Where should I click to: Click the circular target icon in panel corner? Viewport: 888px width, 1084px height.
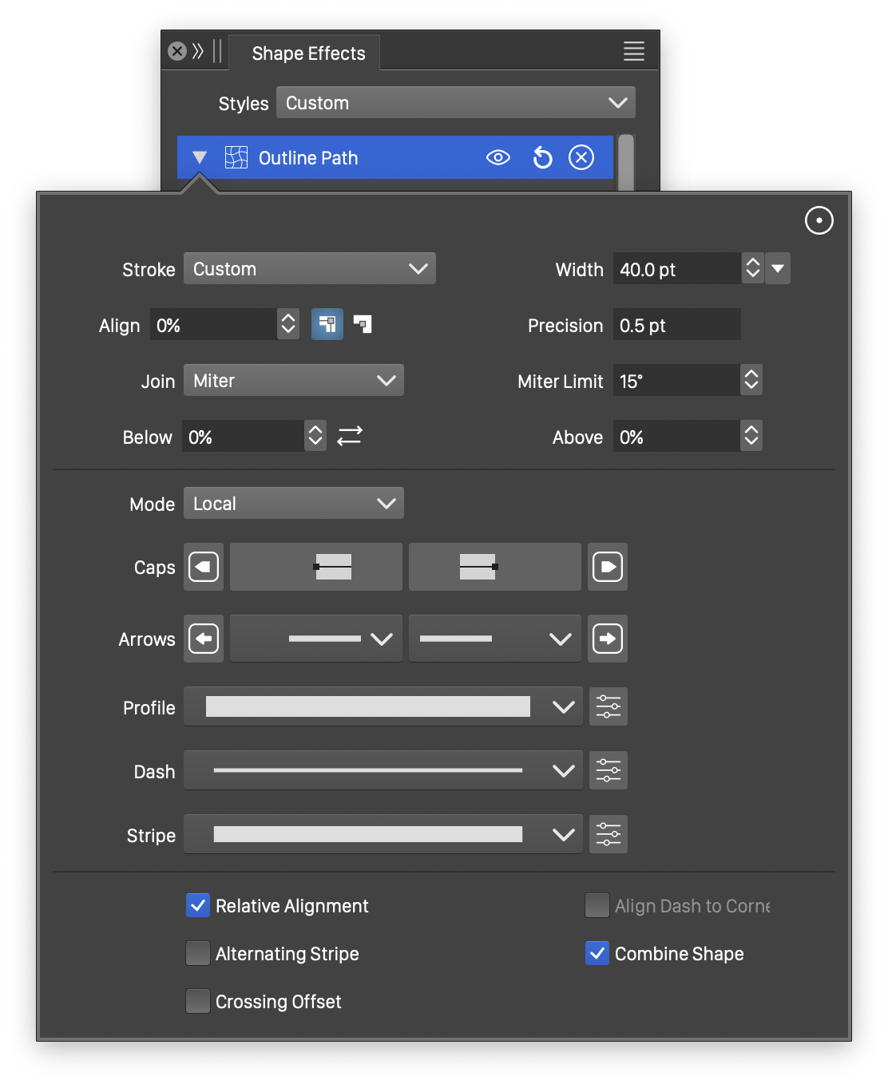pos(819,221)
